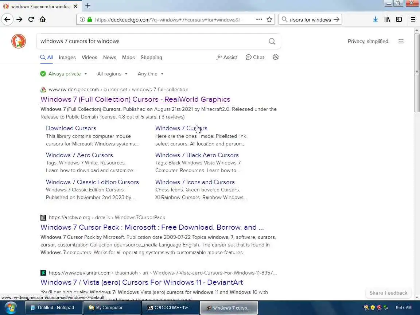
Task: Open the Firefox hamburger menu
Action: (413, 19)
